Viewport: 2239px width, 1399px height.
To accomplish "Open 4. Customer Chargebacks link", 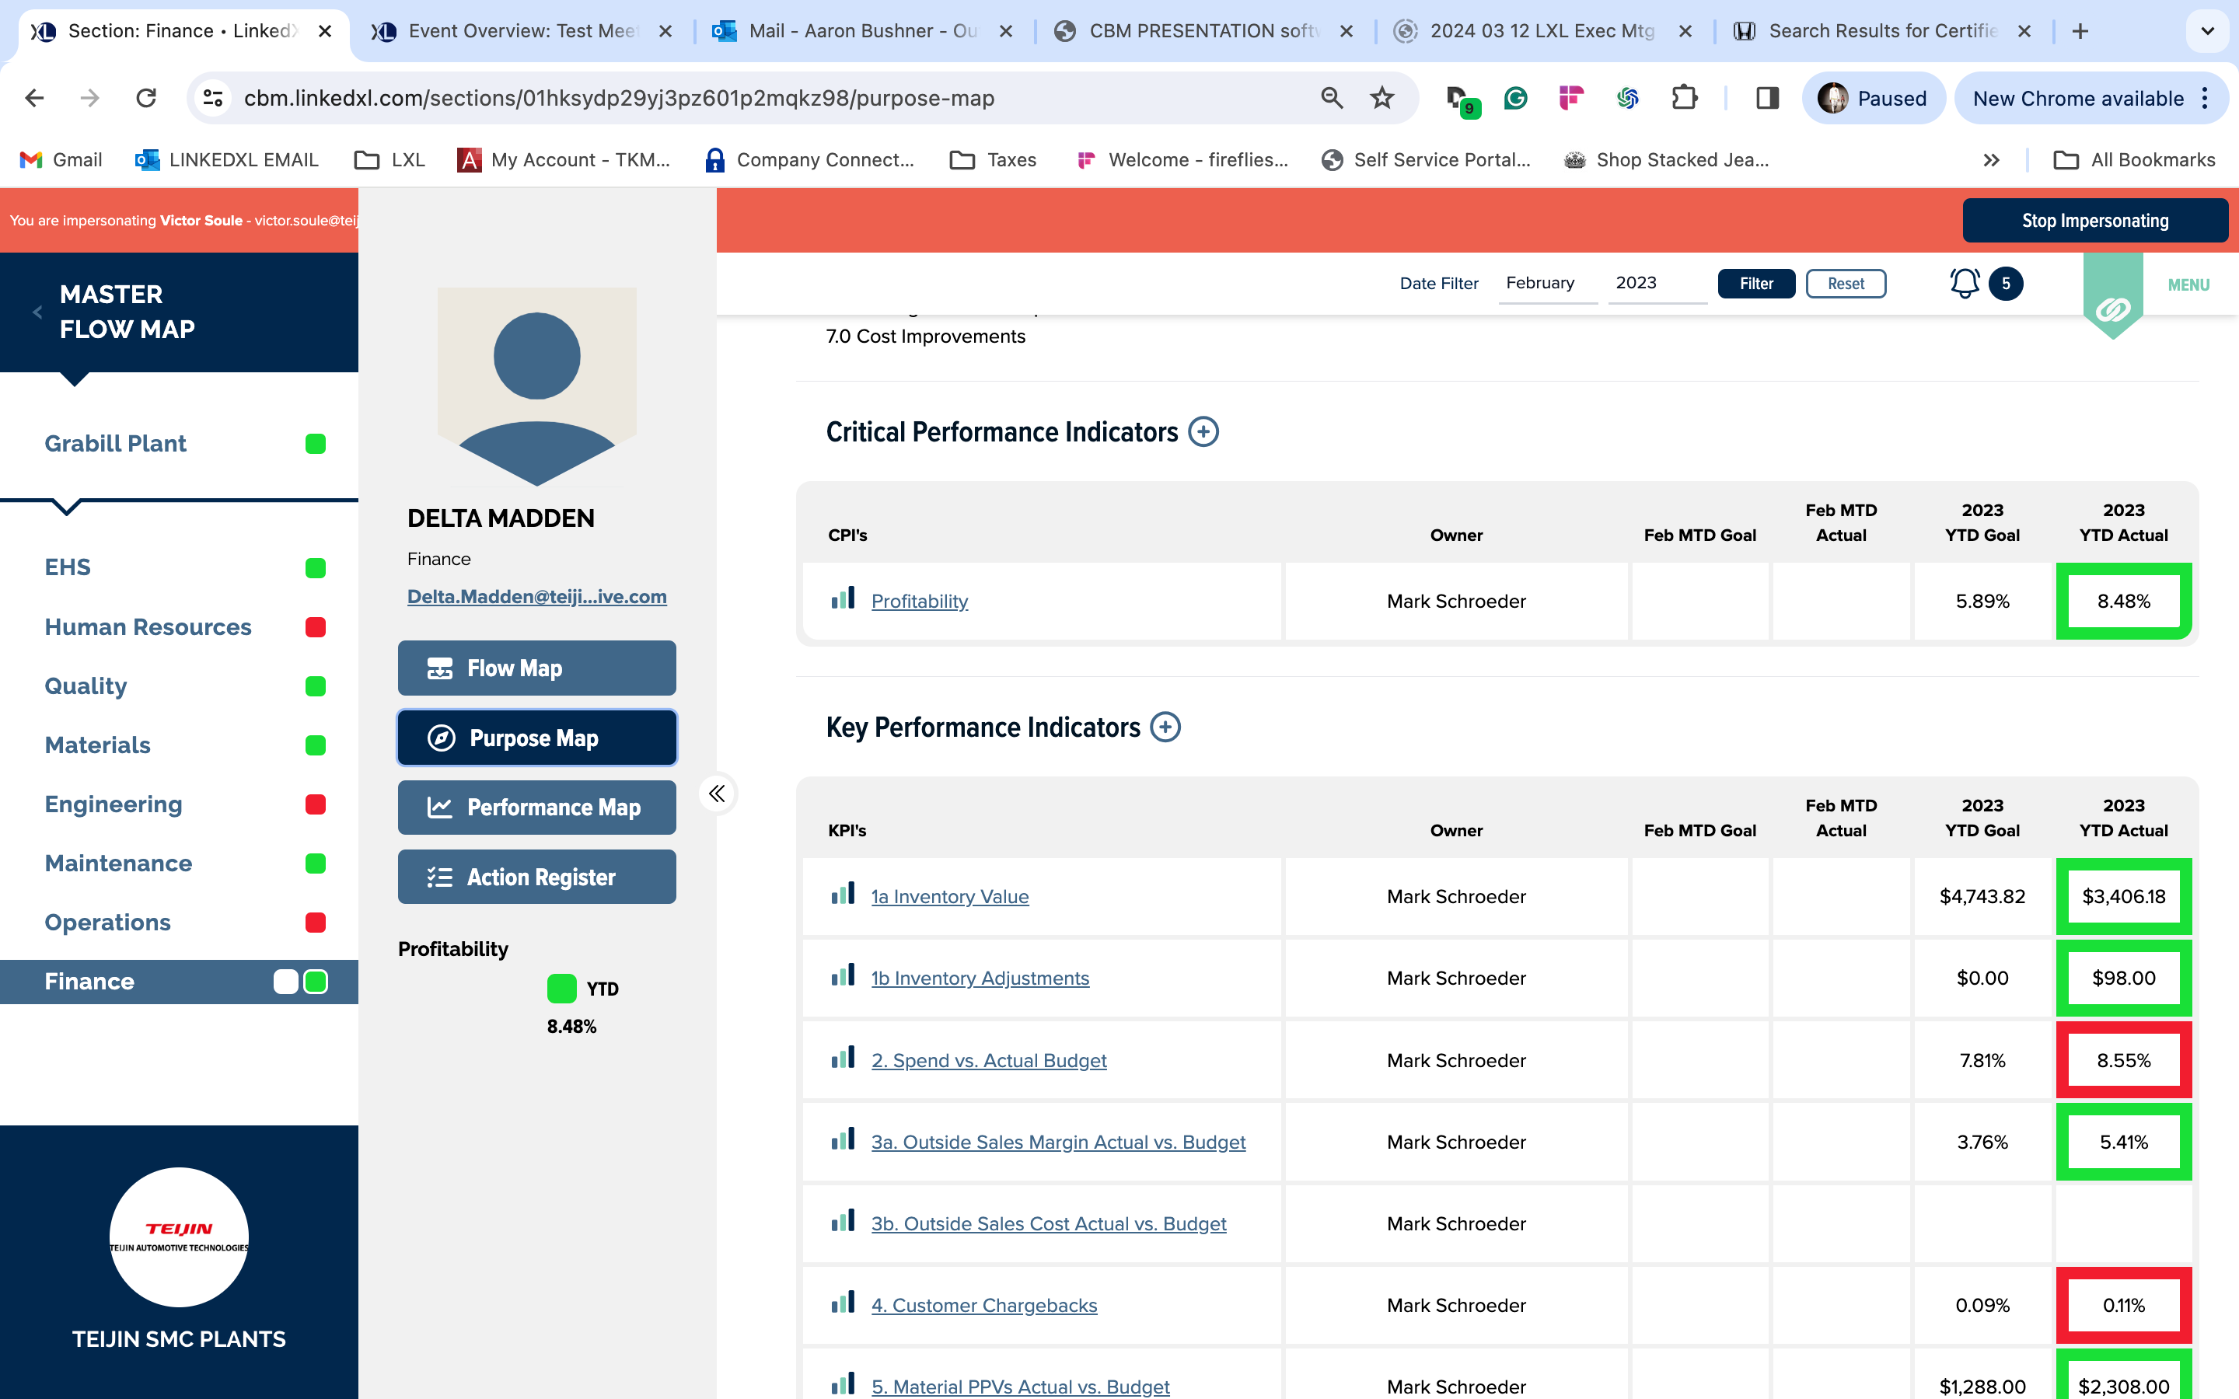I will click(983, 1305).
